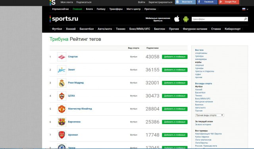Go to the Fantasy tab
The width and height of the screenshot is (254, 149).
(x=101, y=9)
